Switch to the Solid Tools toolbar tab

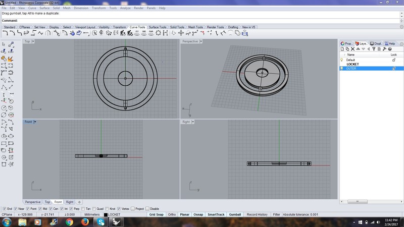point(177,27)
